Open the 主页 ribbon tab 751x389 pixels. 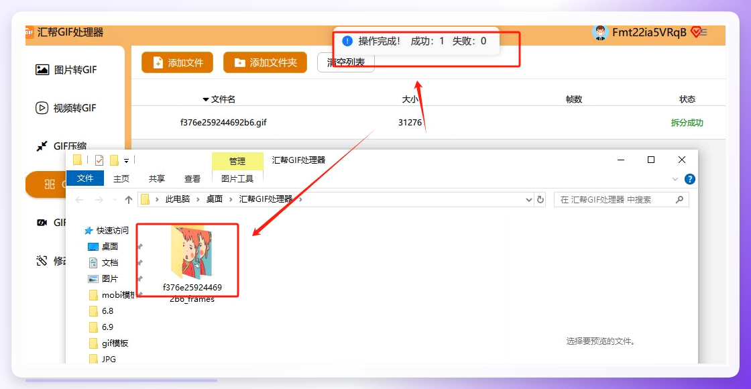(121, 178)
